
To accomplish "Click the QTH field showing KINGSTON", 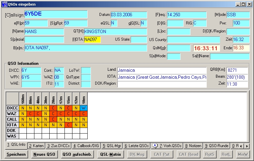I will [115, 31].
